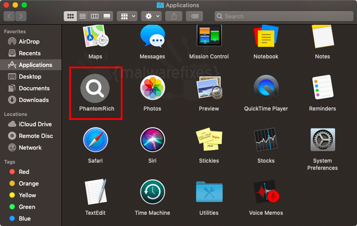Select the Siri application
357x226 pixels.
coord(152,140)
